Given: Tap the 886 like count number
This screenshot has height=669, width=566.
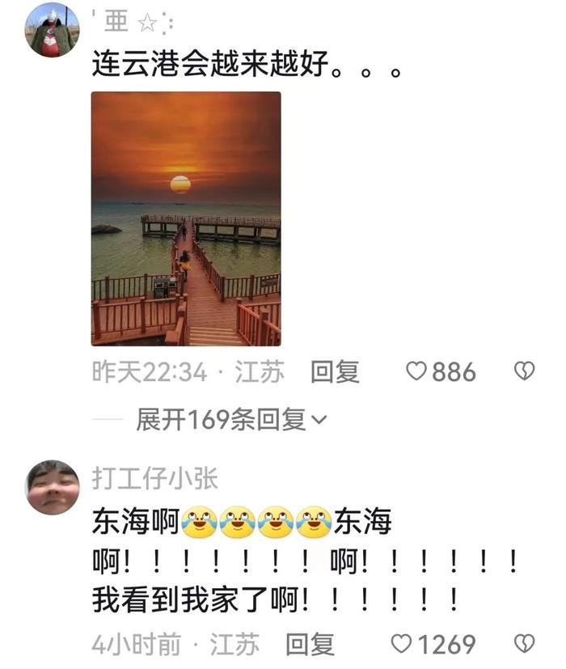Looking at the screenshot, I should tap(454, 371).
